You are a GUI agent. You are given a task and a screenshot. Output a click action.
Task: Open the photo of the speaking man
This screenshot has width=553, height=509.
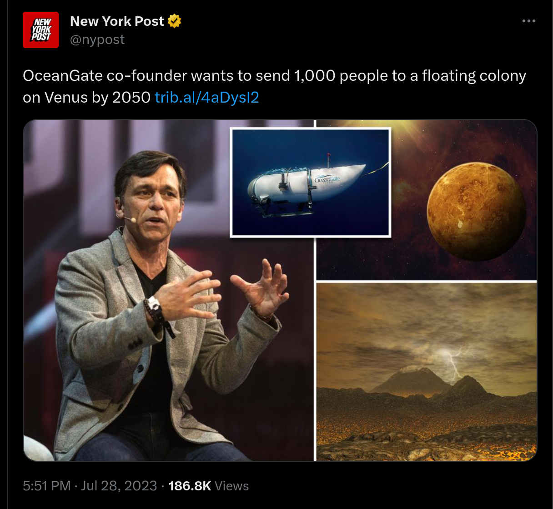coord(136,318)
